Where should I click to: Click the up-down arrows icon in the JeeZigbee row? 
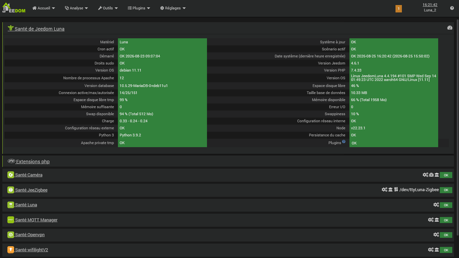(x=396, y=189)
